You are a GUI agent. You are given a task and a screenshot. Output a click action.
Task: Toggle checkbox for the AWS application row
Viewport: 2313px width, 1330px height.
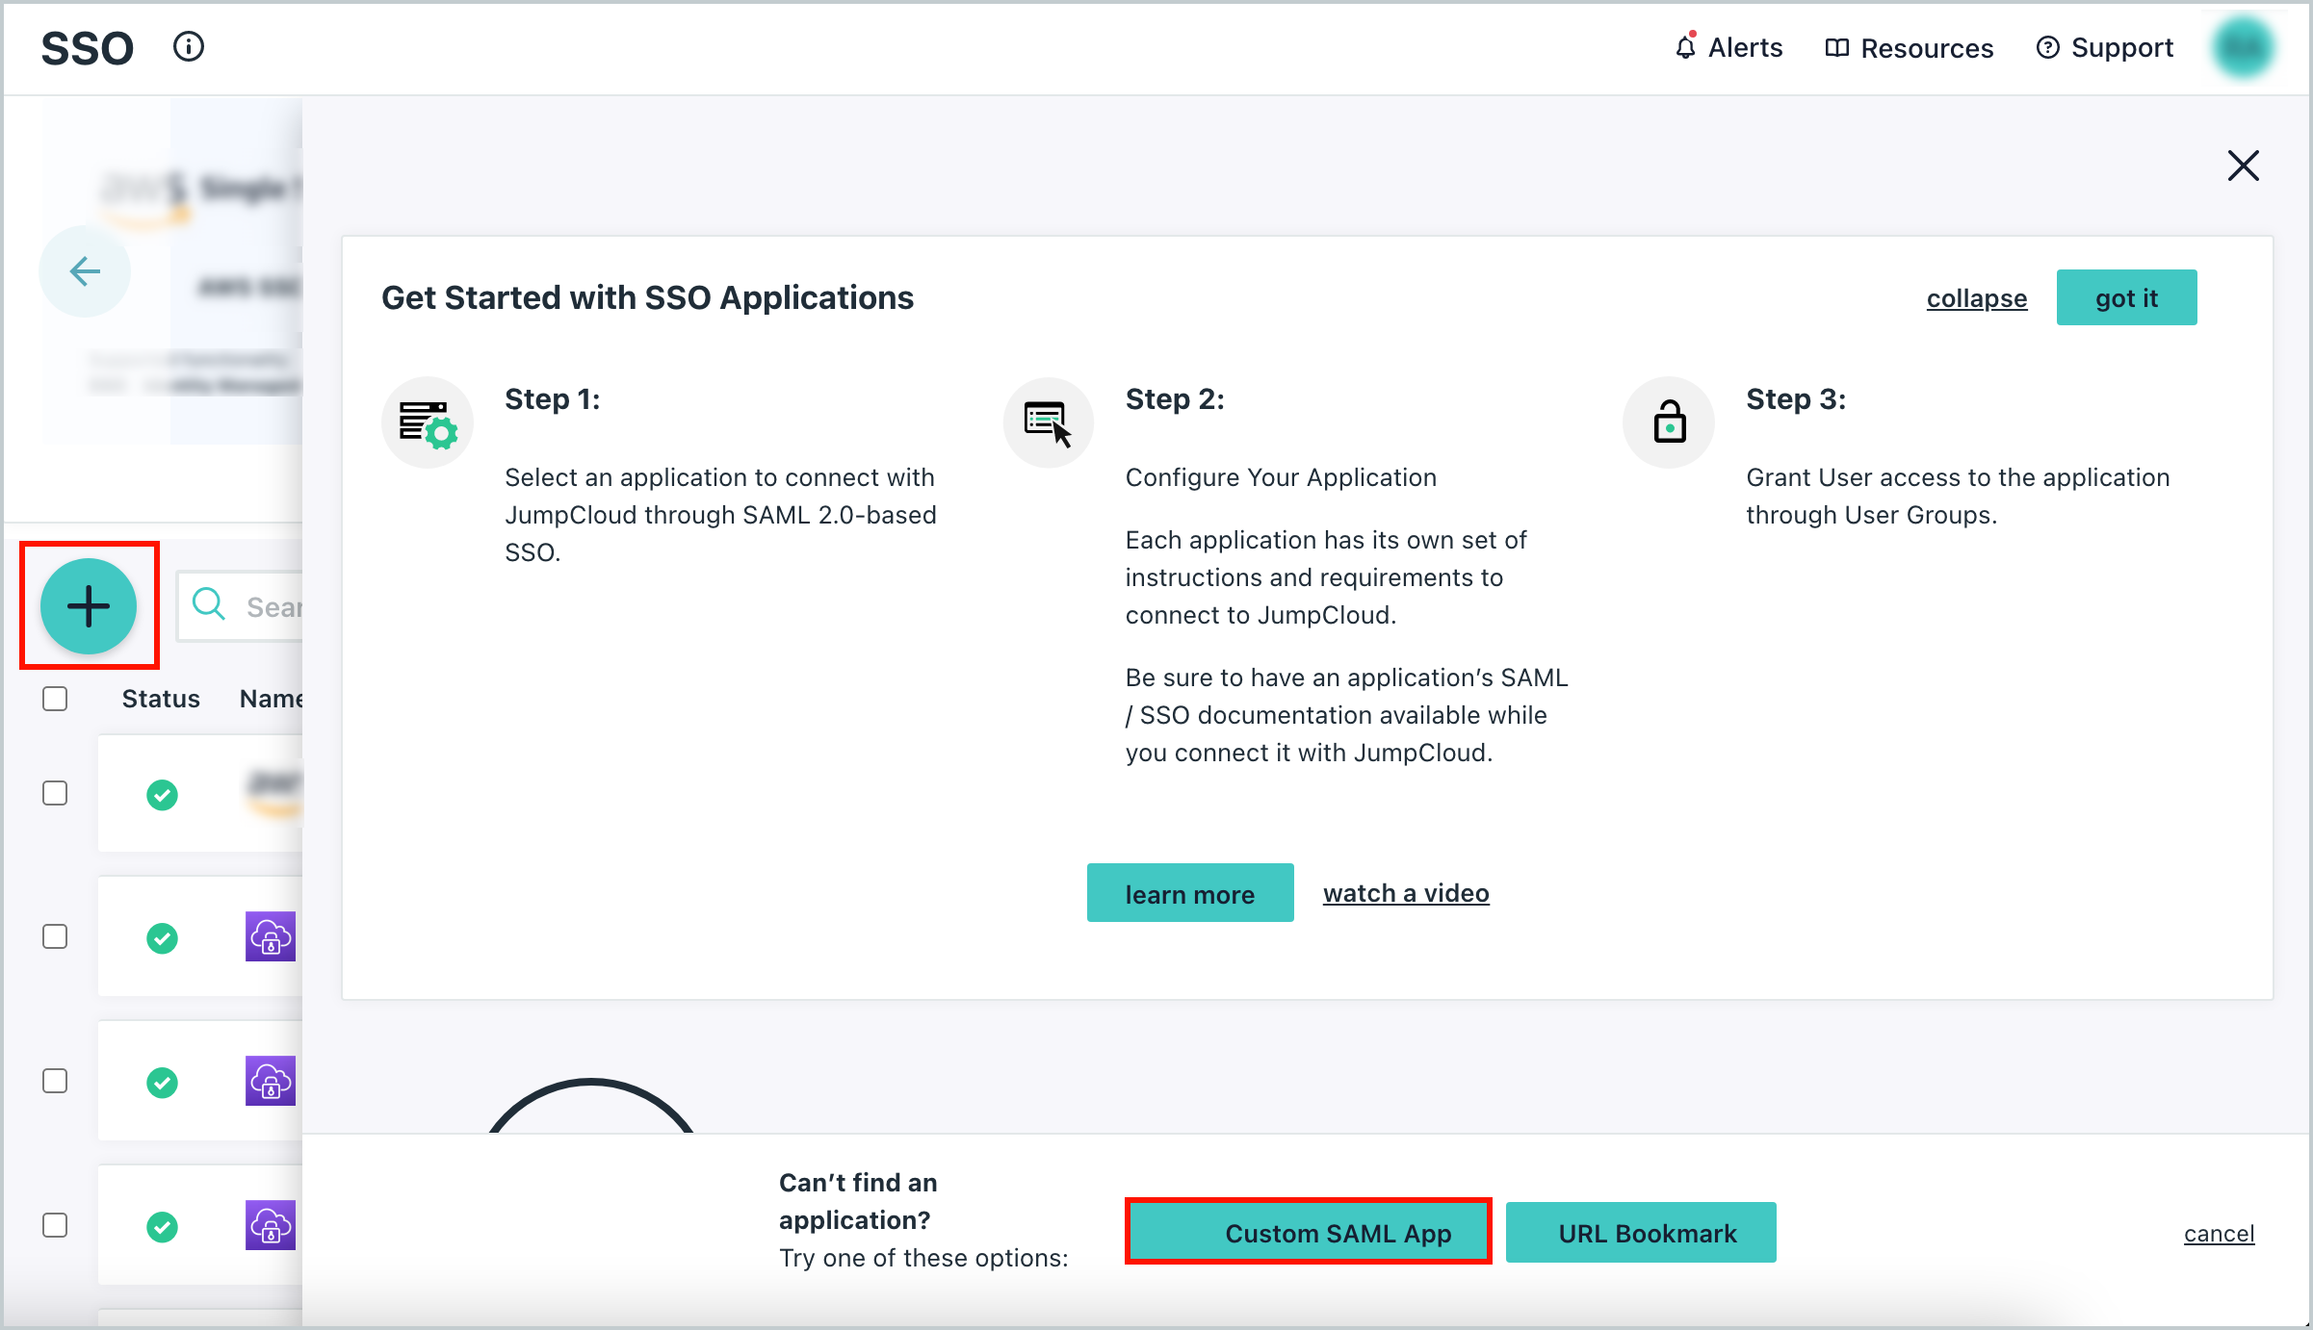tap(55, 793)
